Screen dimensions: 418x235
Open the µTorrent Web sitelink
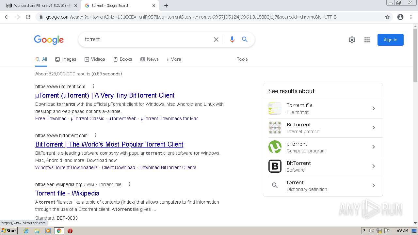point(122,118)
